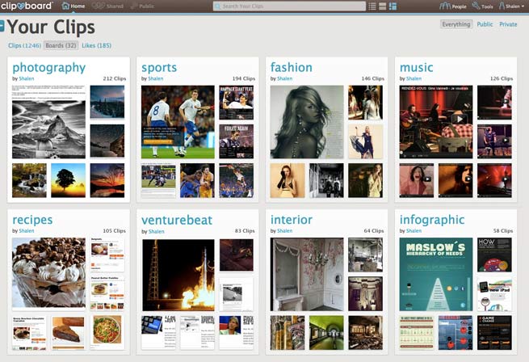This screenshot has width=529, height=362.
Task: Open the Public section in the top bar
Action: pos(142,6)
